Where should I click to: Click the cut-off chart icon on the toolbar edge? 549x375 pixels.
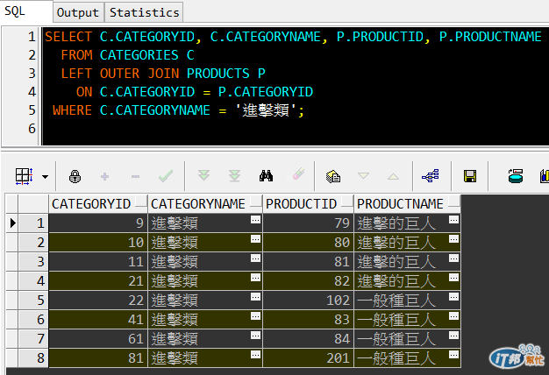click(545, 176)
